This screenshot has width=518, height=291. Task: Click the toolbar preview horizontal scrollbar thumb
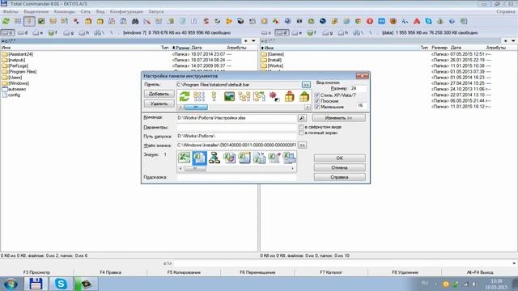tap(196, 108)
